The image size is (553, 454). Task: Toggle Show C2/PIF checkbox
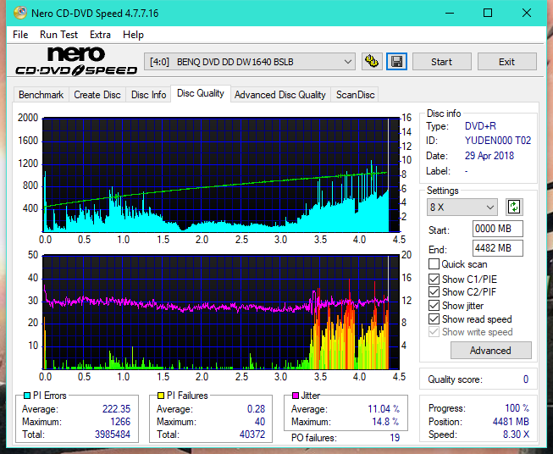pyautogui.click(x=434, y=292)
